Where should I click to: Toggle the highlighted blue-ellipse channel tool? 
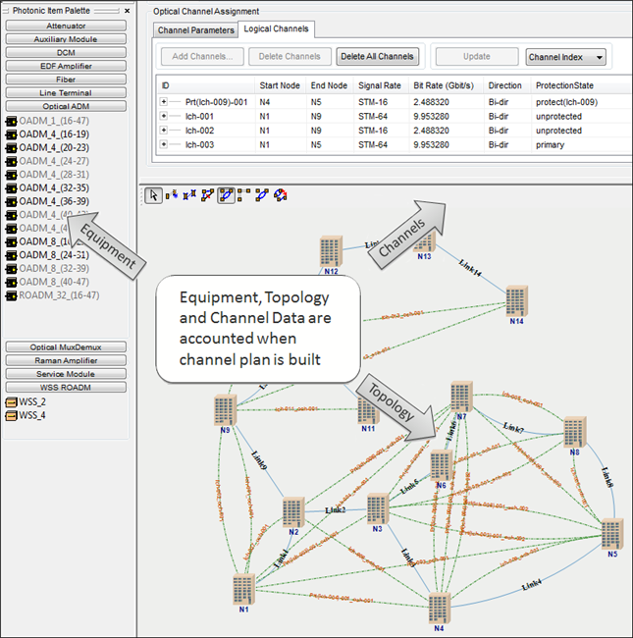tap(226, 195)
